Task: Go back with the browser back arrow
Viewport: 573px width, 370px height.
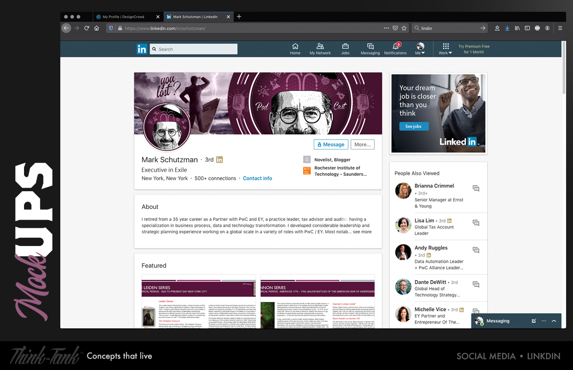Action: pyautogui.click(x=66, y=28)
